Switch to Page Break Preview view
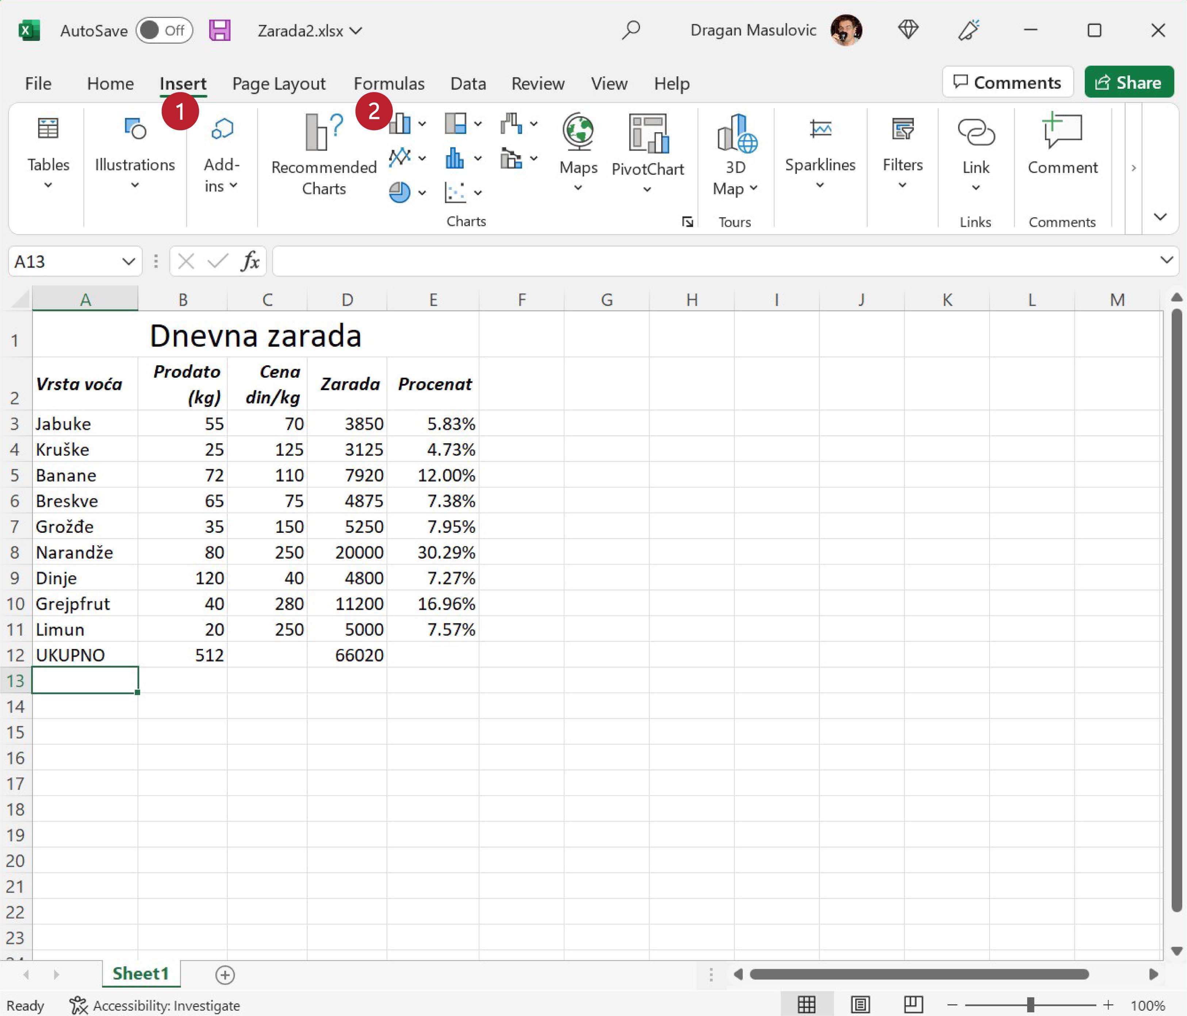 coord(913,1005)
